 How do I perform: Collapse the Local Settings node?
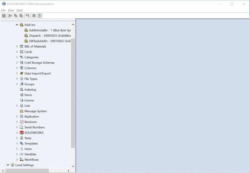pyautogui.click(x=8, y=165)
